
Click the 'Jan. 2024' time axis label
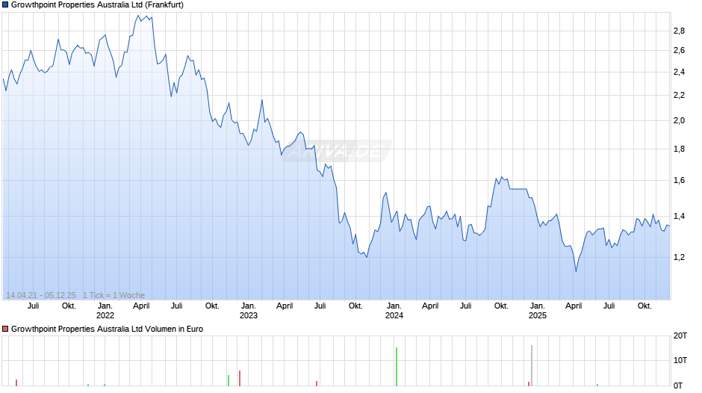(x=394, y=311)
